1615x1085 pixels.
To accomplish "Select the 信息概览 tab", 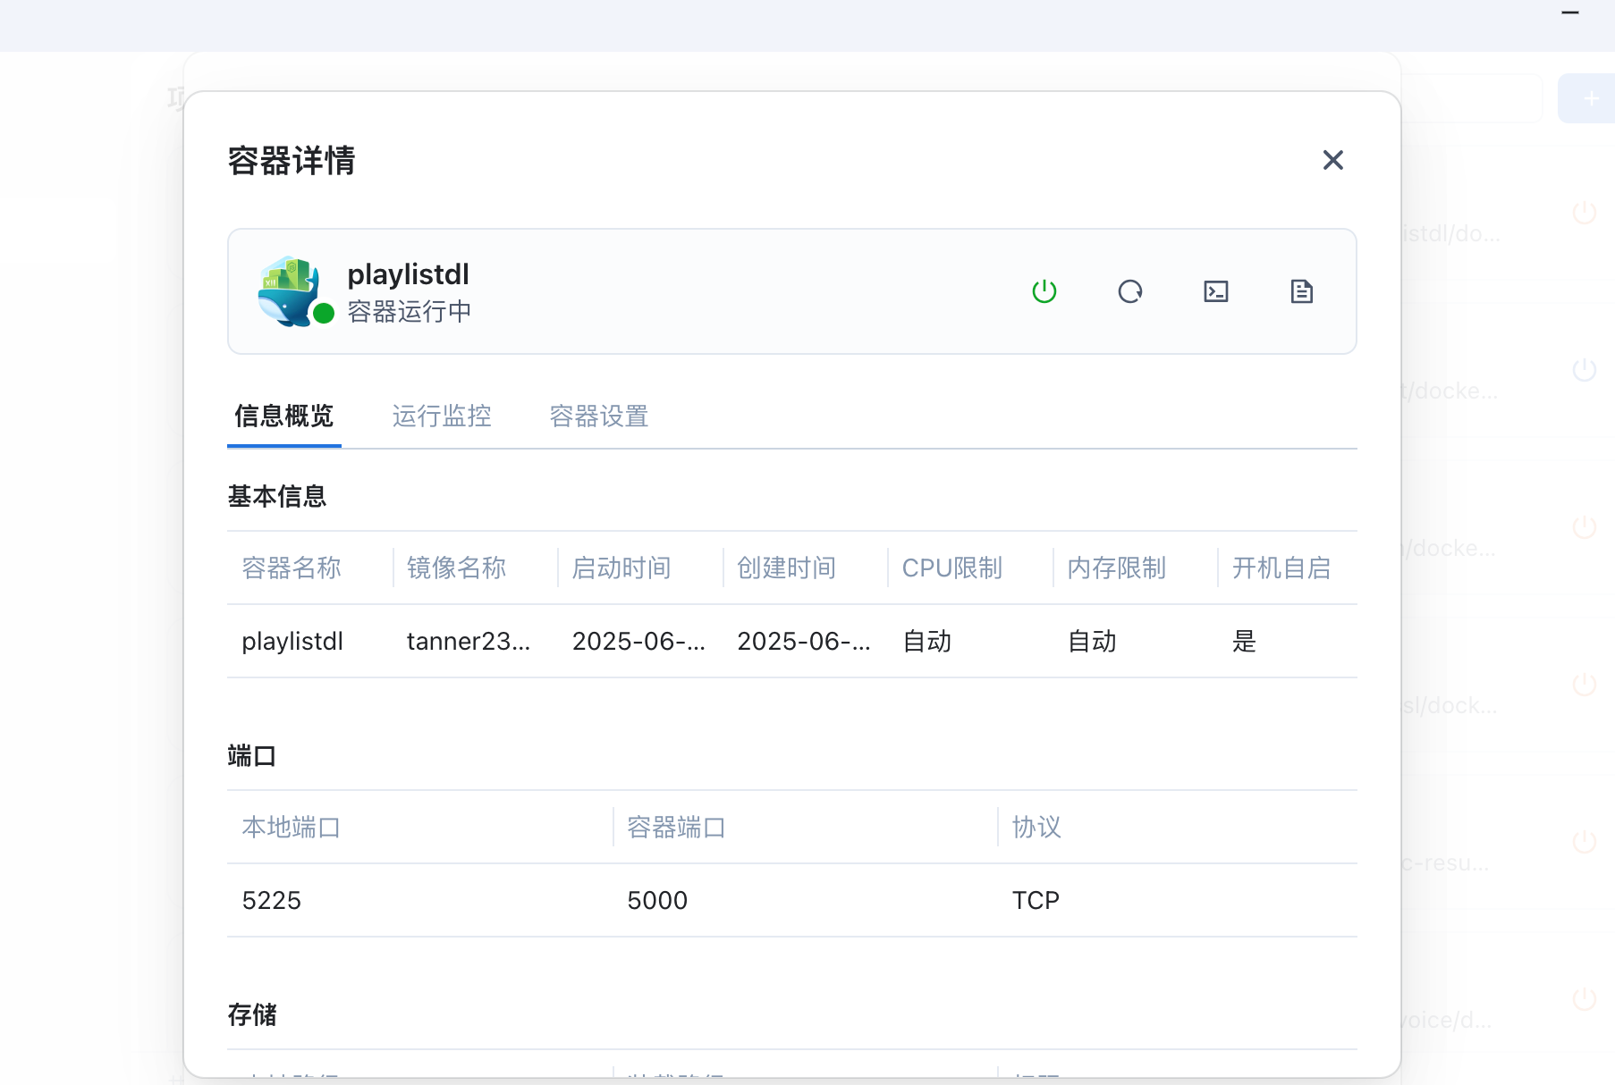I will [283, 416].
